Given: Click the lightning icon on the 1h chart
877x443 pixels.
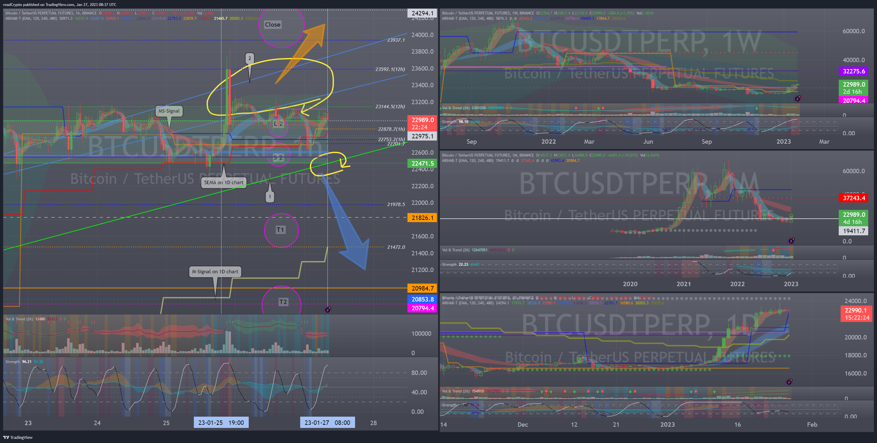Looking at the screenshot, I should click(327, 310).
